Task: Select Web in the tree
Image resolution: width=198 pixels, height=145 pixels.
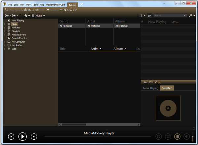Action: click(x=14, y=49)
